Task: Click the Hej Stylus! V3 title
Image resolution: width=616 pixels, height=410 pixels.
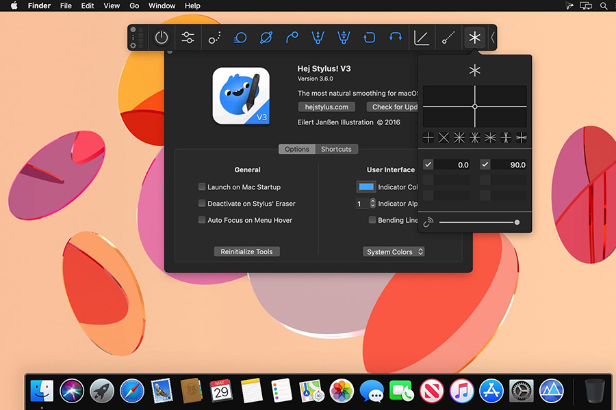Action: (x=324, y=68)
